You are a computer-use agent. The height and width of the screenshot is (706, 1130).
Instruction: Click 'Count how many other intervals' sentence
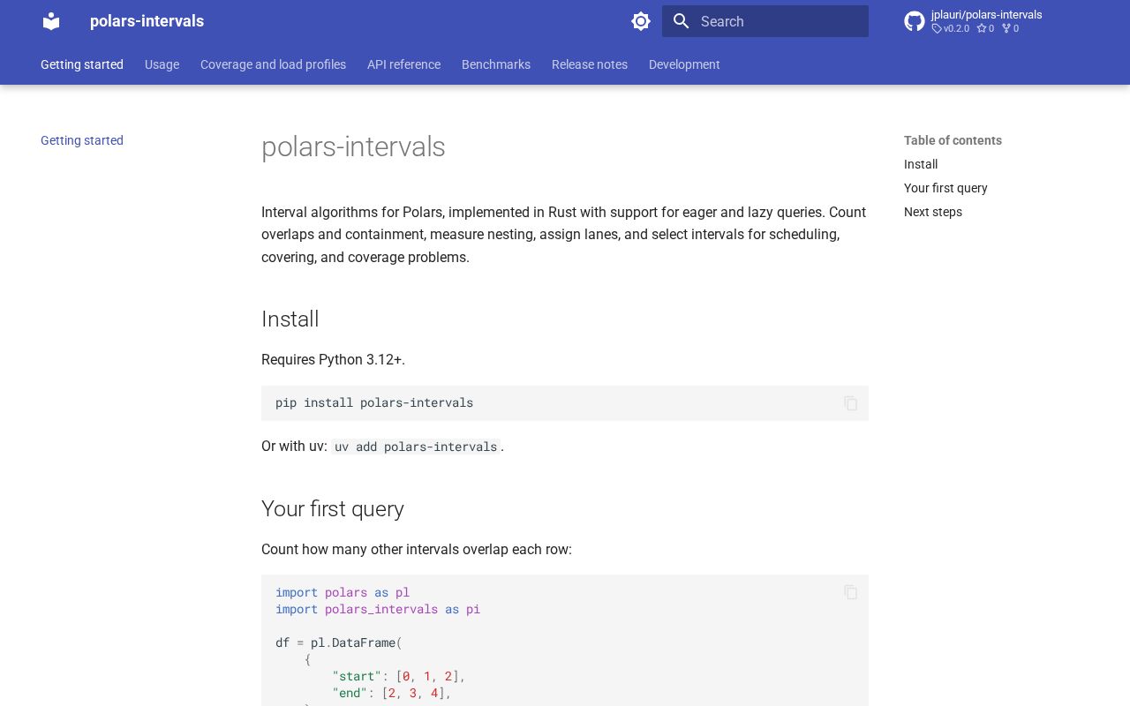tap(417, 549)
